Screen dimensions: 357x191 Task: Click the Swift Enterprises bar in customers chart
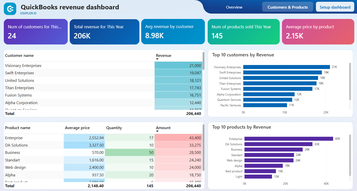coord(279,73)
